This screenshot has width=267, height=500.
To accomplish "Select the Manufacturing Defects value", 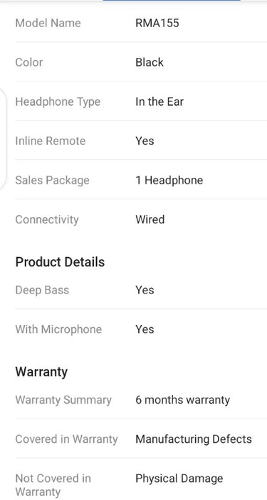I will [194, 439].
